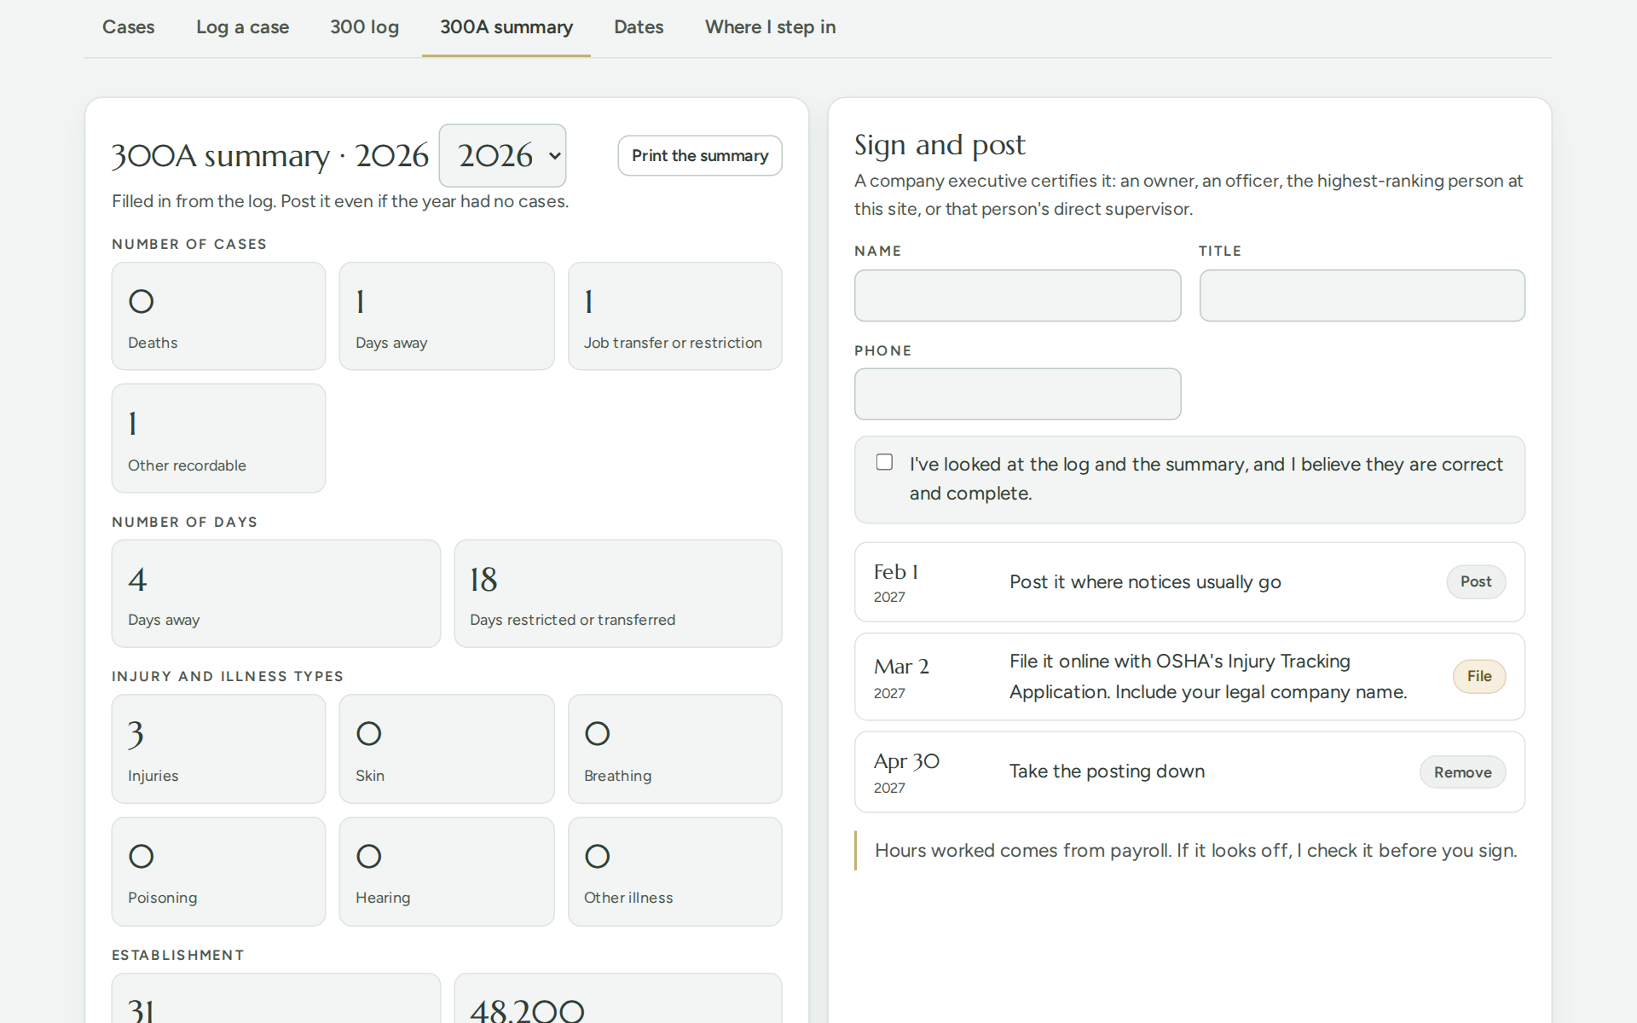Open Where I step in tab
This screenshot has width=1637, height=1023.
click(x=770, y=27)
